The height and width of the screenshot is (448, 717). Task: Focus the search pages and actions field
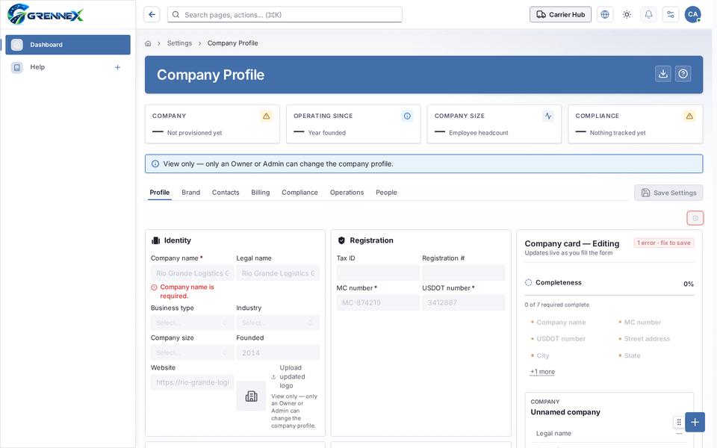pyautogui.click(x=285, y=15)
